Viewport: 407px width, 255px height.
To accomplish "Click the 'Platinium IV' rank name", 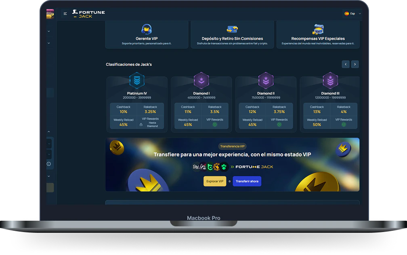I will (x=137, y=93).
